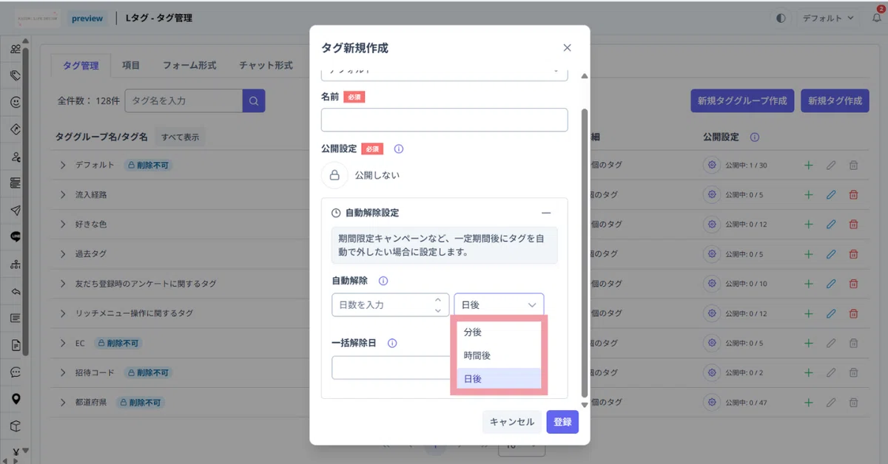
Task: Open the document sidebar icon
Action: 16,345
